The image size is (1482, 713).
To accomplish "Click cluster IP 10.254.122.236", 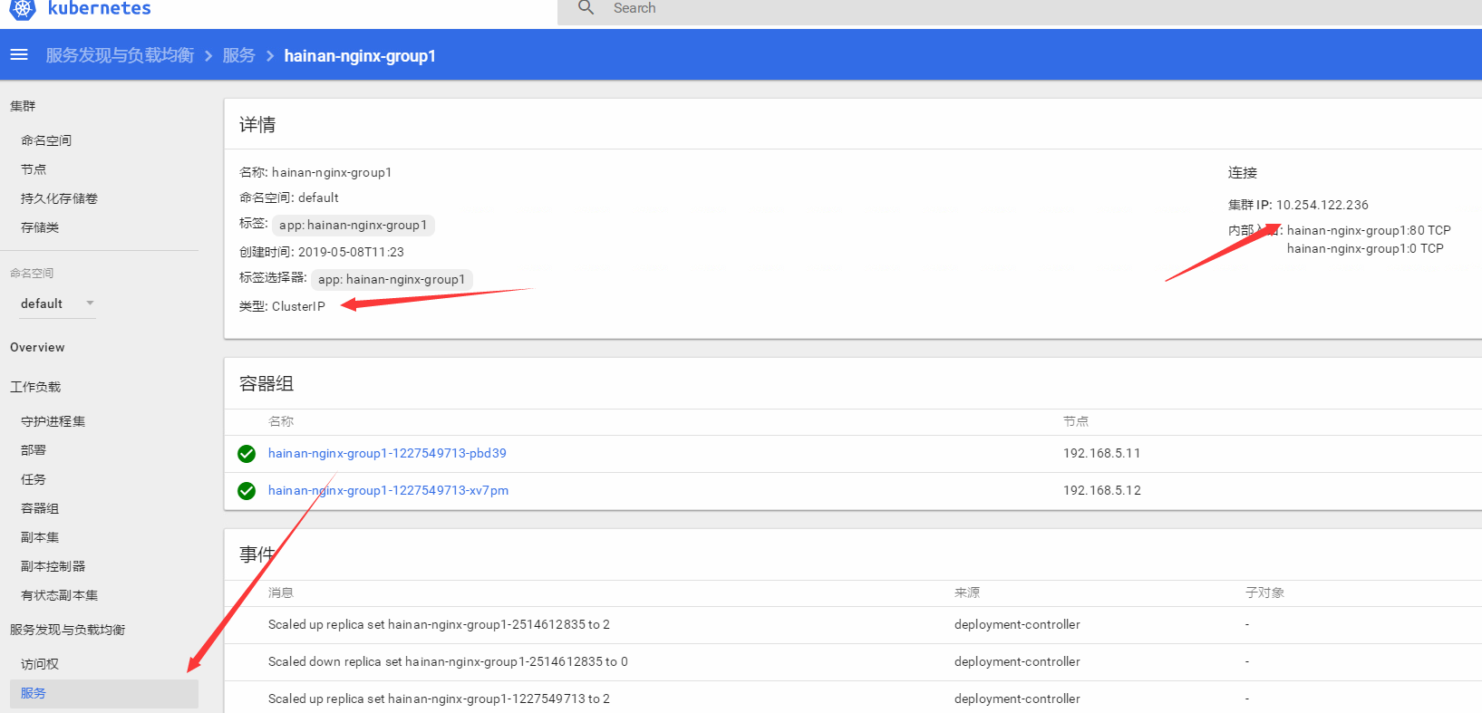I will (1322, 205).
